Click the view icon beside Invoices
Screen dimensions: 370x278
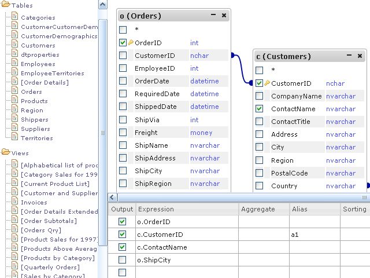(x=15, y=202)
